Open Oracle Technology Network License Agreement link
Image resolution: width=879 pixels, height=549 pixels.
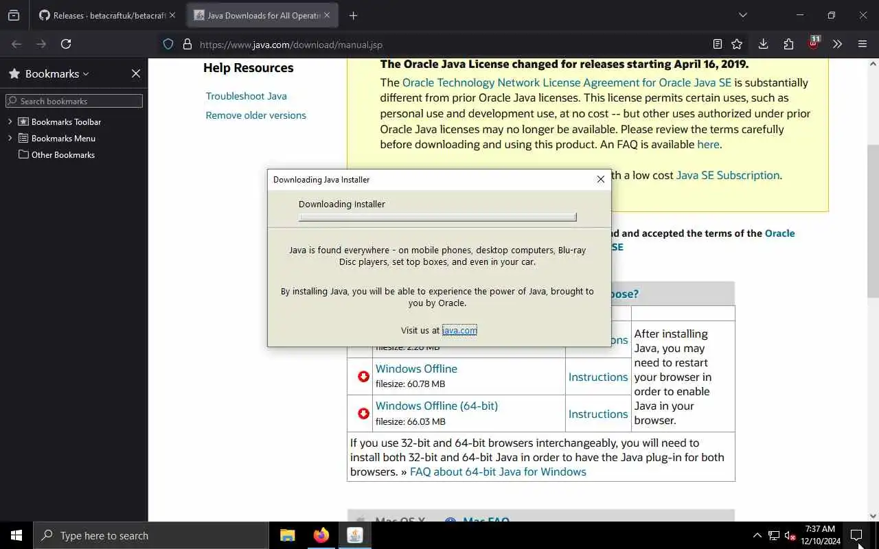click(567, 82)
